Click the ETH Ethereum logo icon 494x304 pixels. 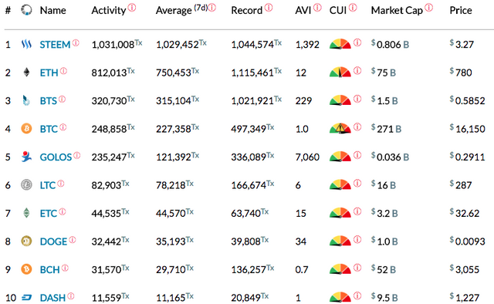[26, 73]
